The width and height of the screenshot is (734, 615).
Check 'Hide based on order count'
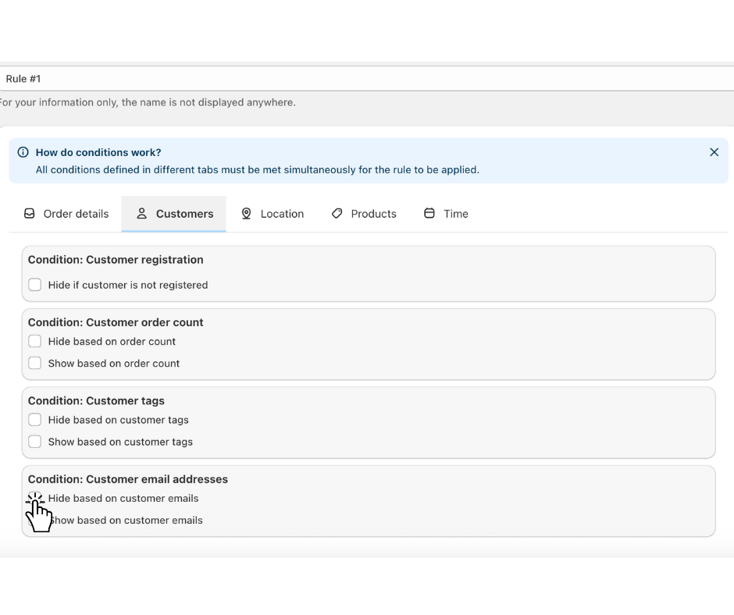pos(35,341)
